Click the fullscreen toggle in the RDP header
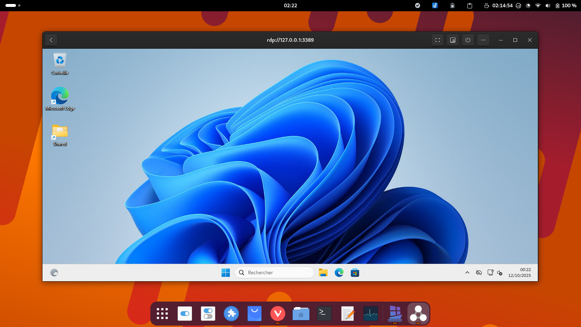 pos(437,40)
